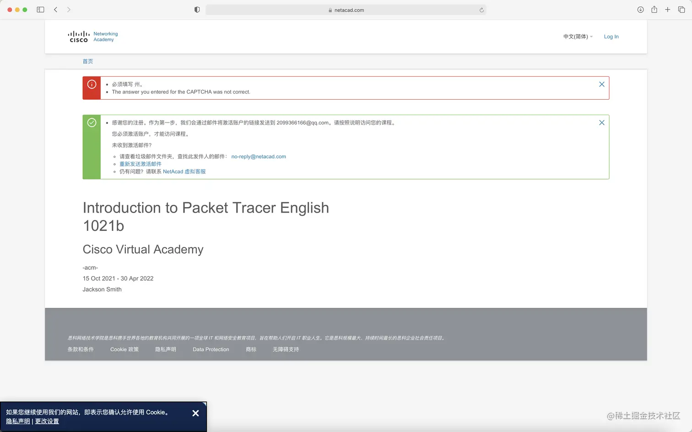Open the Share icon in Safari toolbar
Screen dimensions: 692x432
(x=654, y=10)
